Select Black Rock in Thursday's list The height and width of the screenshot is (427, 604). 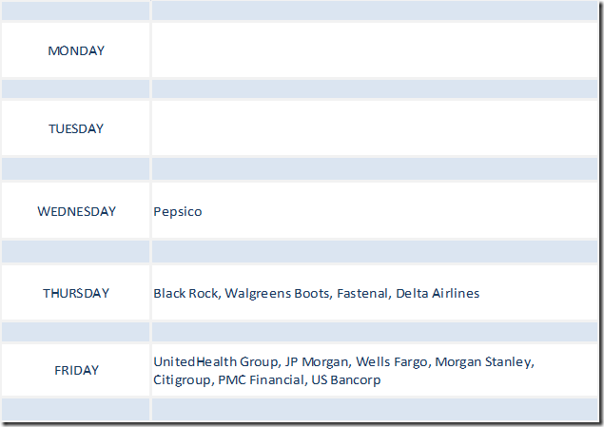pyautogui.click(x=185, y=293)
